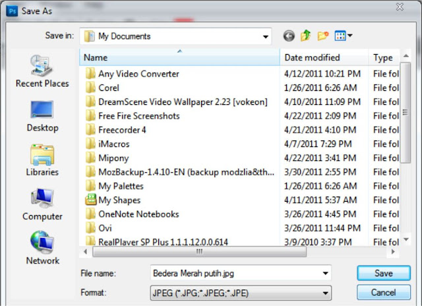422x306 pixels.
Task: Create a new folder with toolbar icon
Action: (323, 36)
